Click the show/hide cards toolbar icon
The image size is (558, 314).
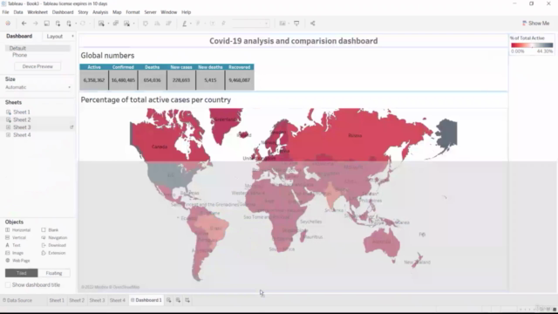[282, 24]
